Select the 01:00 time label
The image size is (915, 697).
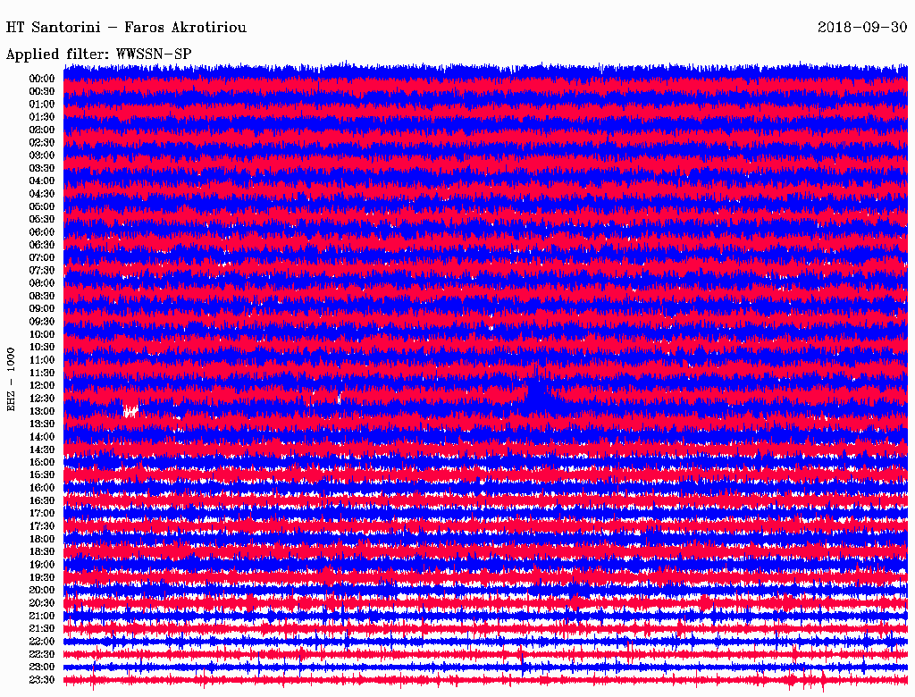point(42,104)
